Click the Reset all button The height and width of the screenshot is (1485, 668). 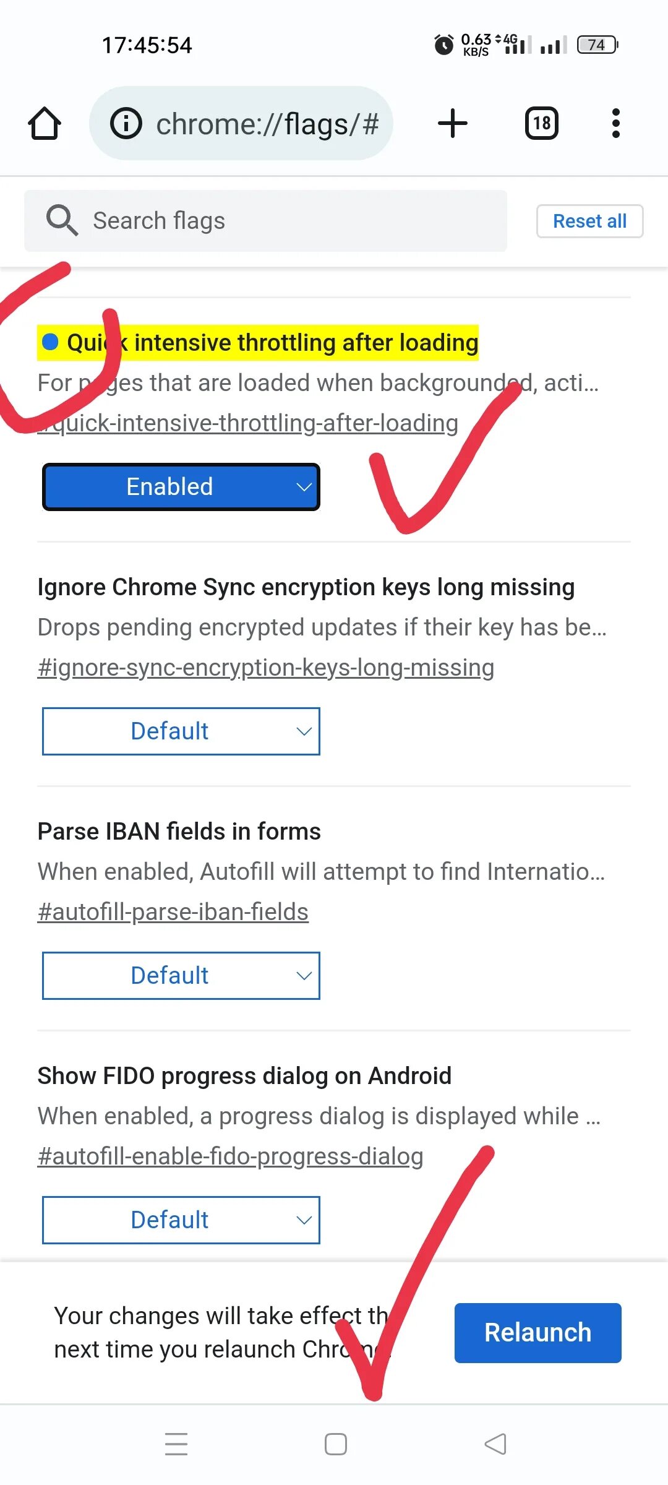click(590, 221)
